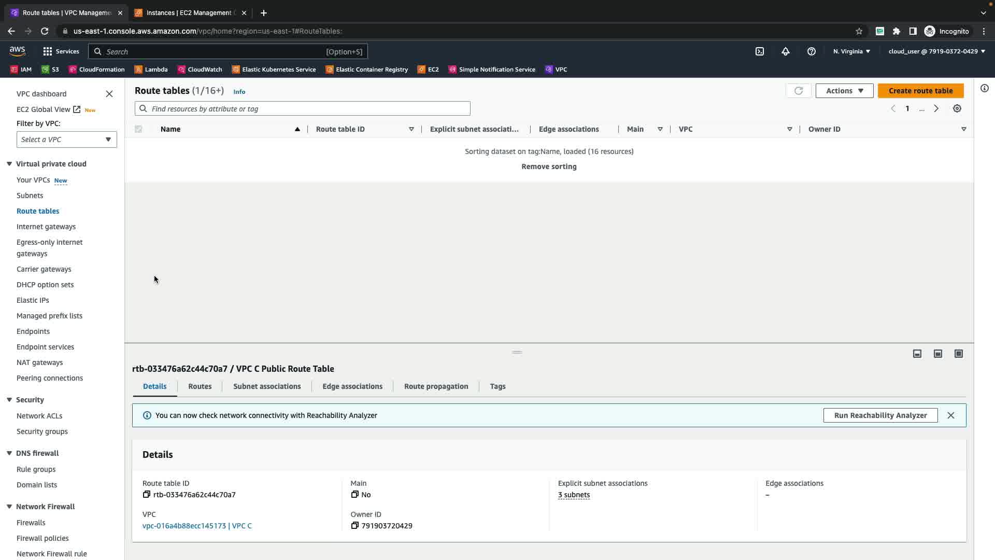The width and height of the screenshot is (995, 560).
Task: Switch to the Routes tab
Action: 200,386
